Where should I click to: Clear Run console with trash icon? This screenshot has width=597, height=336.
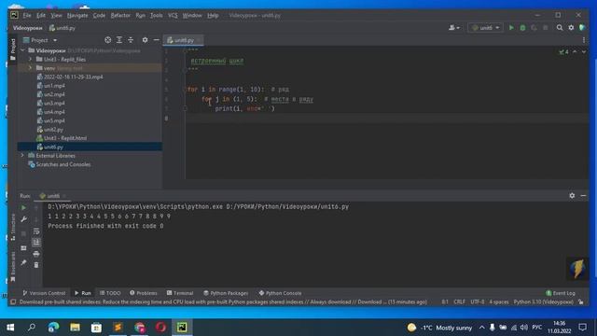coord(36,265)
